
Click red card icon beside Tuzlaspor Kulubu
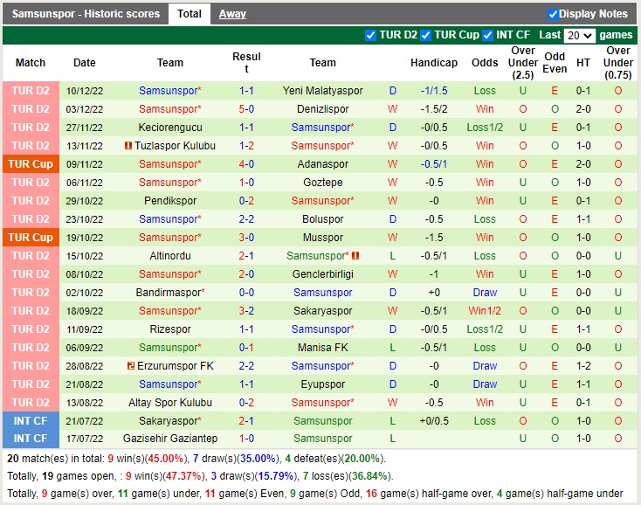tap(128, 146)
